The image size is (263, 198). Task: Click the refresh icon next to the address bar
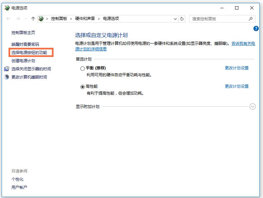point(183,19)
